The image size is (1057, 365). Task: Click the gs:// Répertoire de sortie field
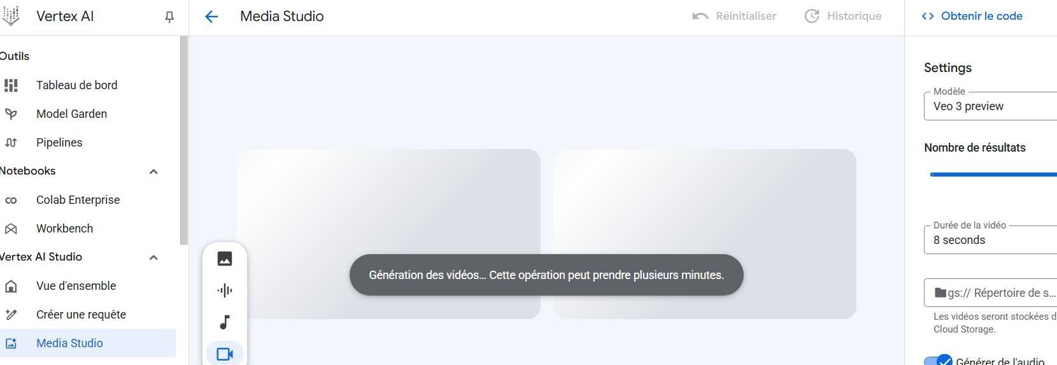click(990, 293)
